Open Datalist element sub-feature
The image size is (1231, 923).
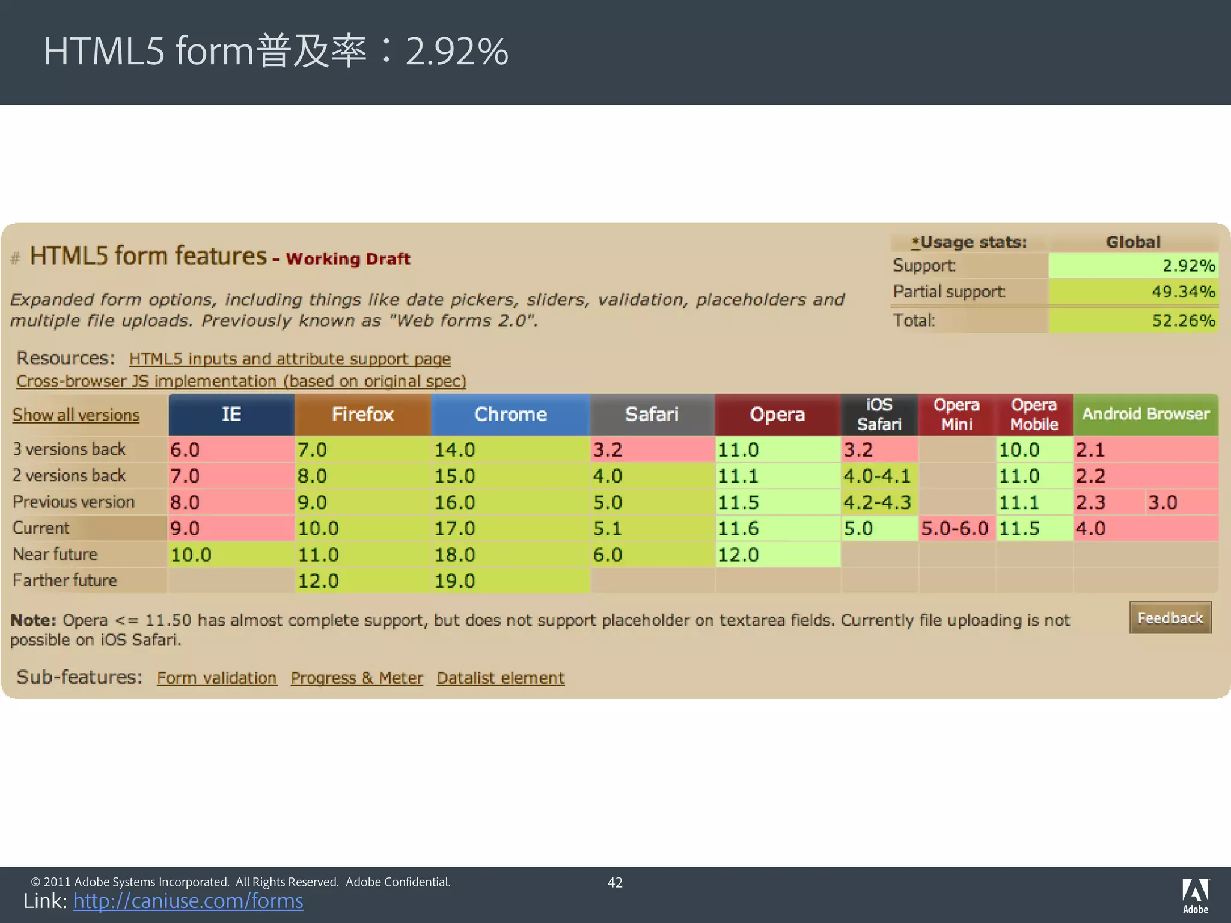501,678
